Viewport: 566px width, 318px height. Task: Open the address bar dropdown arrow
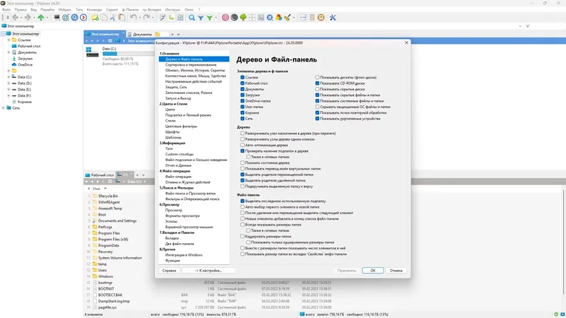pyautogui.click(x=520, y=26)
